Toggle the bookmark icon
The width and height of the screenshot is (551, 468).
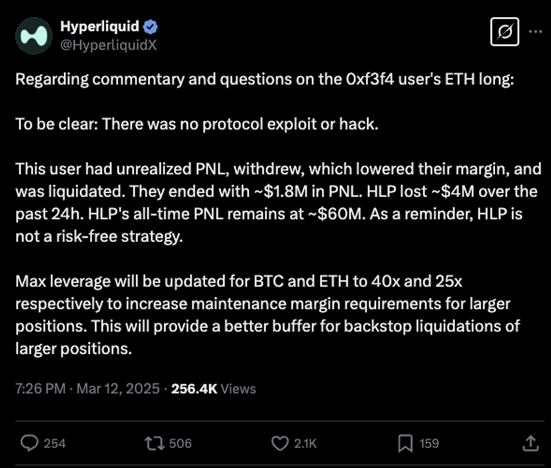point(405,443)
